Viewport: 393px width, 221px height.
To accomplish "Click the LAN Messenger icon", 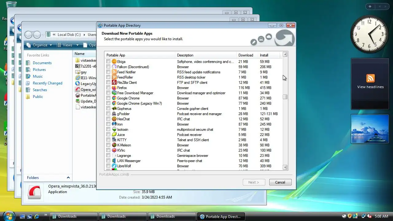I will pyautogui.click(x=114, y=161).
